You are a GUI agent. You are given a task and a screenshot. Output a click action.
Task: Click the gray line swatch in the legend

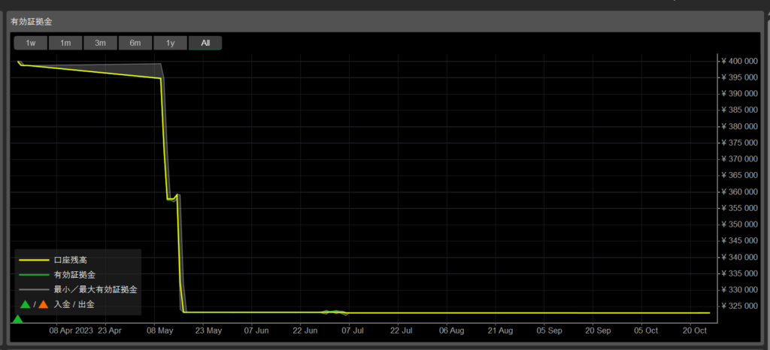click(x=34, y=289)
